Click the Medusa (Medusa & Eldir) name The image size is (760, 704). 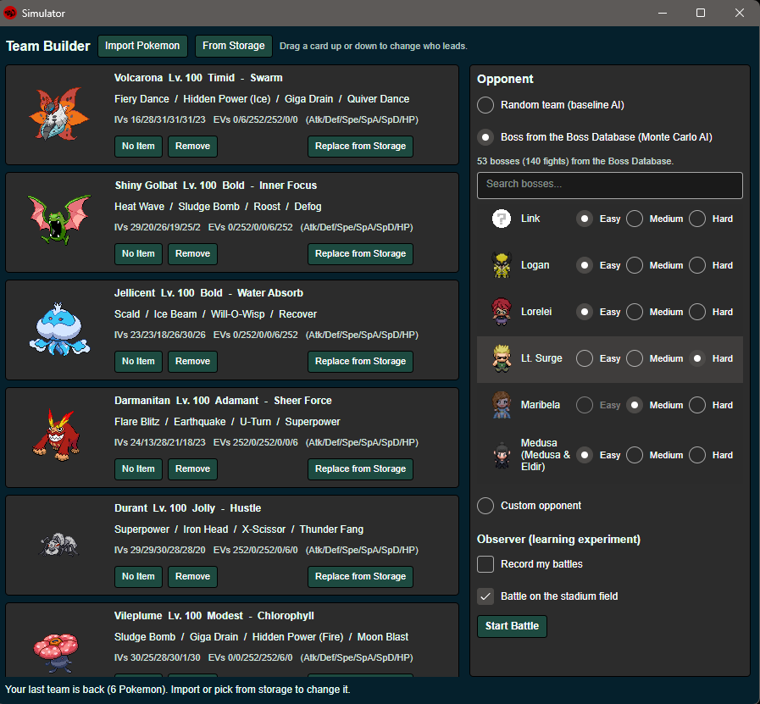546,455
